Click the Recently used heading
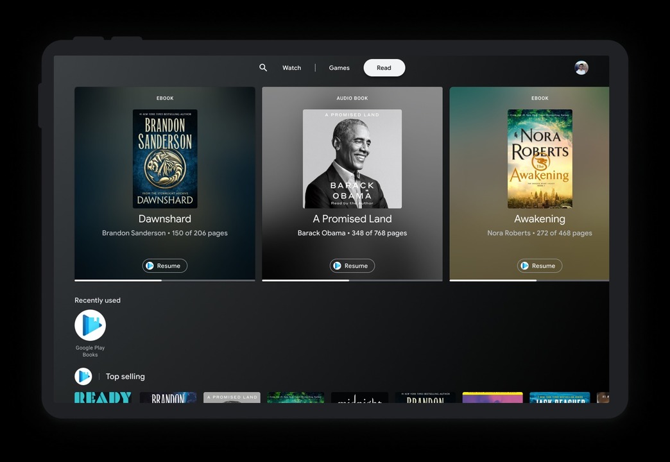 (98, 300)
